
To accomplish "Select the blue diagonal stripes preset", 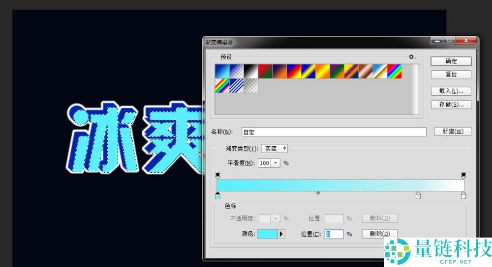I will pyautogui.click(x=236, y=86).
